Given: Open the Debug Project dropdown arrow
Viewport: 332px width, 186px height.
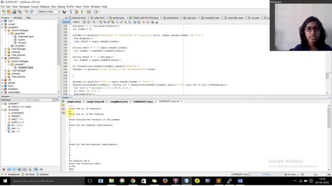Looking at the screenshot, I should pos(92,12).
